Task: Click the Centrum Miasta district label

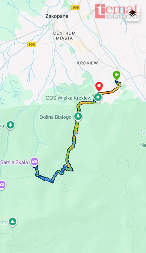Action: (x=64, y=36)
